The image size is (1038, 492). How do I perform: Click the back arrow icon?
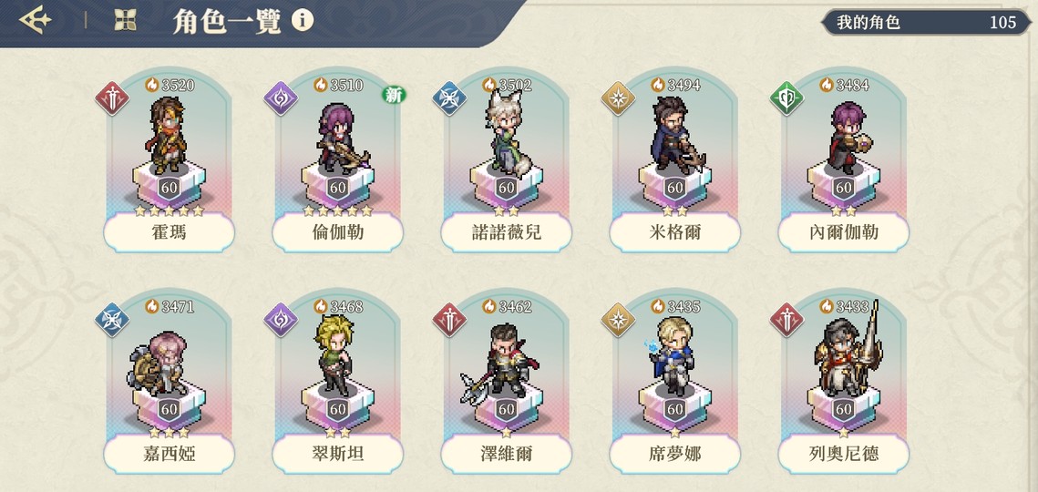coord(35,20)
